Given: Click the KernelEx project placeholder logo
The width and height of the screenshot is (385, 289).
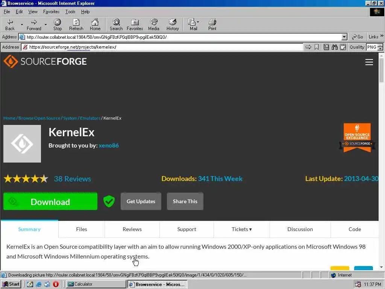Looking at the screenshot, I should click(x=22, y=143).
